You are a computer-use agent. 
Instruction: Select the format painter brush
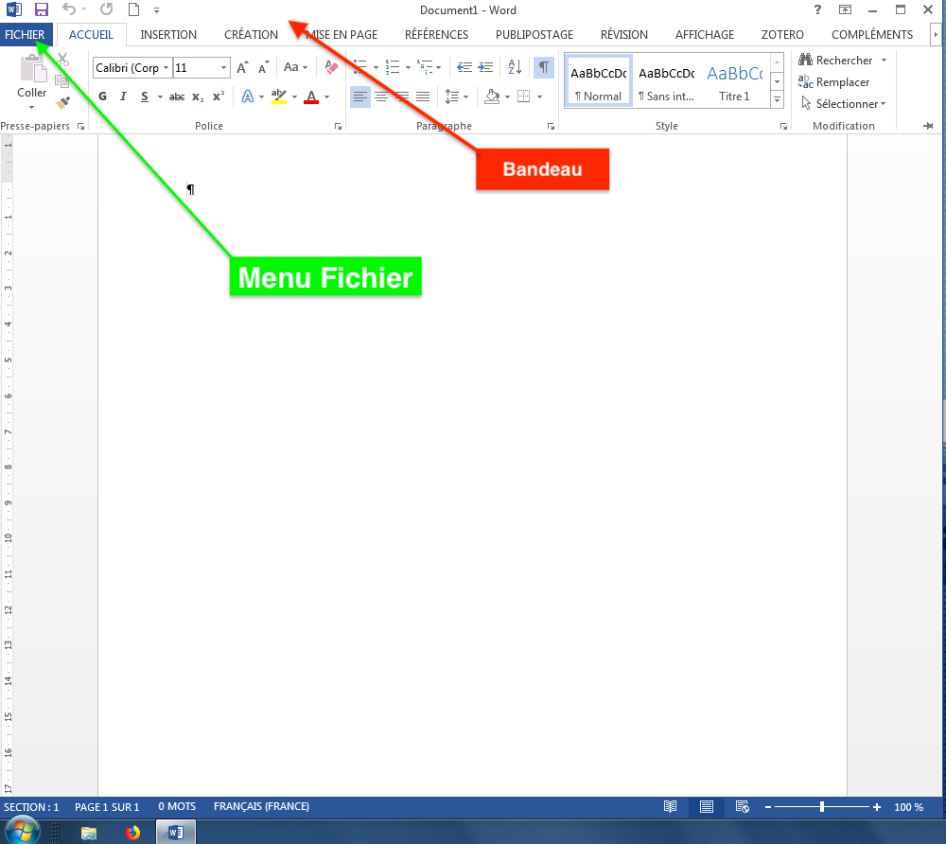point(62,102)
